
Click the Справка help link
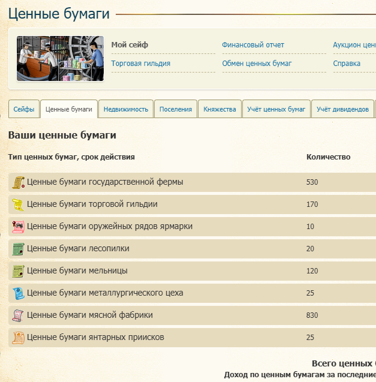(347, 64)
